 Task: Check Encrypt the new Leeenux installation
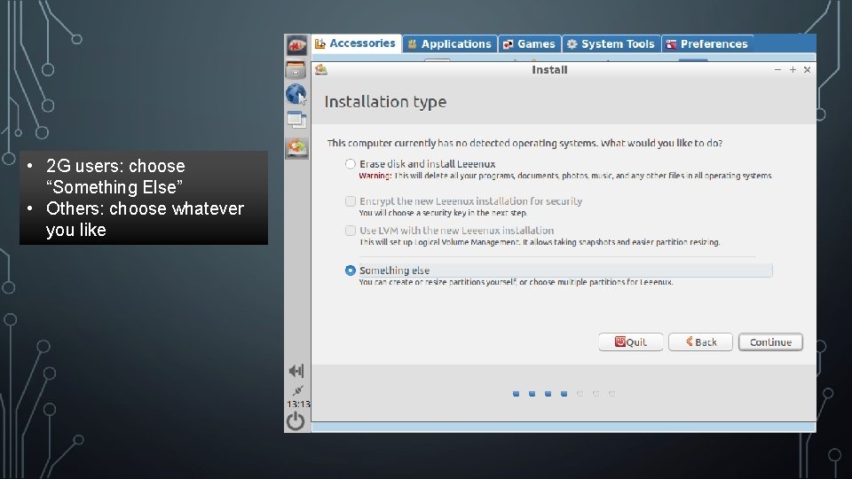click(351, 201)
